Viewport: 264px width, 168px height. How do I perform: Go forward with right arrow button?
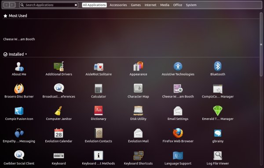12,5
